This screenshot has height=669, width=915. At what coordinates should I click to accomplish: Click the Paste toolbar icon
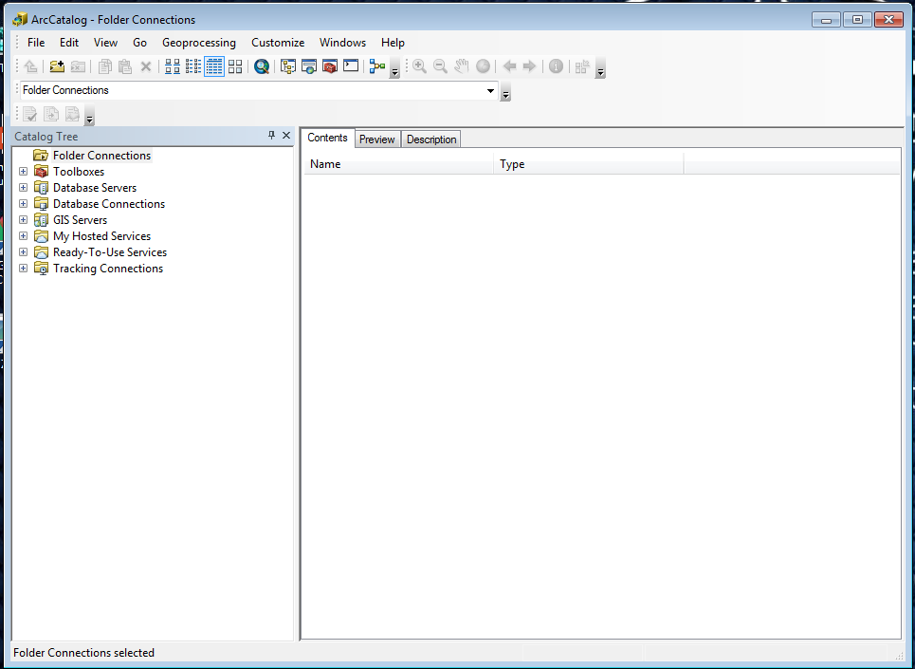pos(125,66)
